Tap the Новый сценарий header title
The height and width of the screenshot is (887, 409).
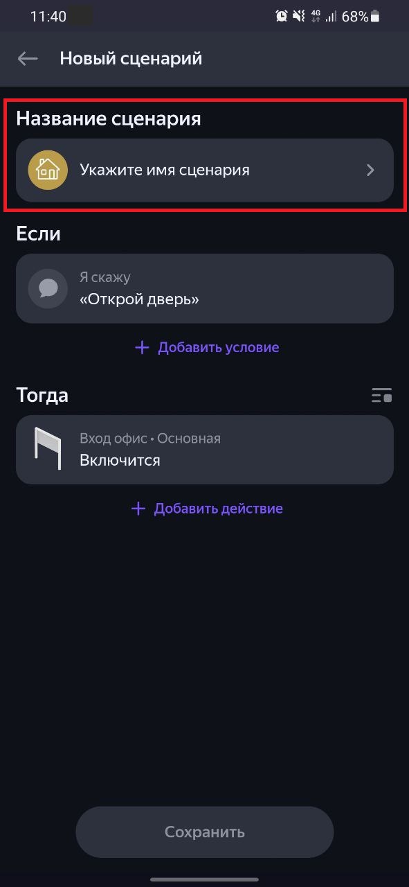[x=131, y=58]
